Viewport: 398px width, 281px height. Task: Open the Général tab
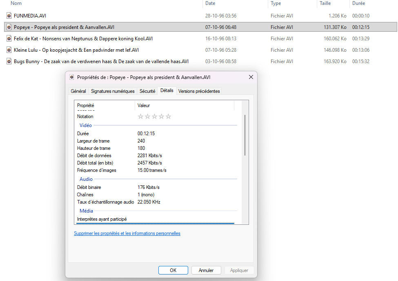coord(78,91)
